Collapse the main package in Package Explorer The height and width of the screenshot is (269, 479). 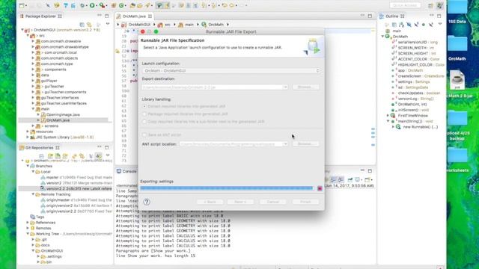[x=33, y=108]
